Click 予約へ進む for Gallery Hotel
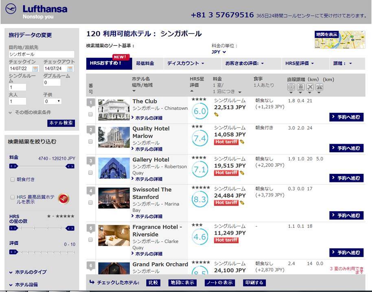372x292 pixels. 346,178
